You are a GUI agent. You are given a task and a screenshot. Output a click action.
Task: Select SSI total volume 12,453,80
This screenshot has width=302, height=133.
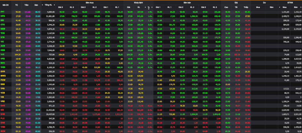click(50, 110)
